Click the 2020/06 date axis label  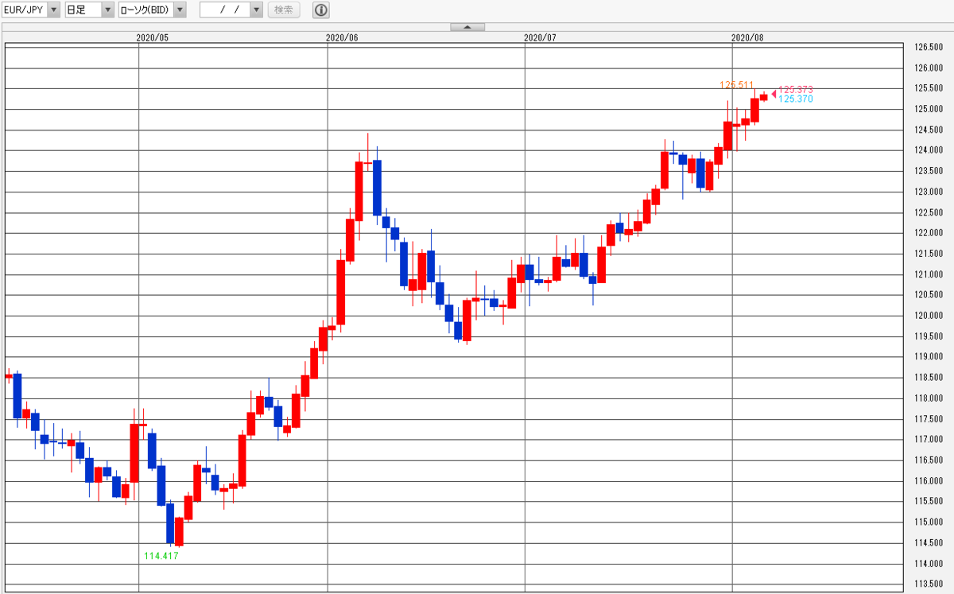pyautogui.click(x=343, y=37)
